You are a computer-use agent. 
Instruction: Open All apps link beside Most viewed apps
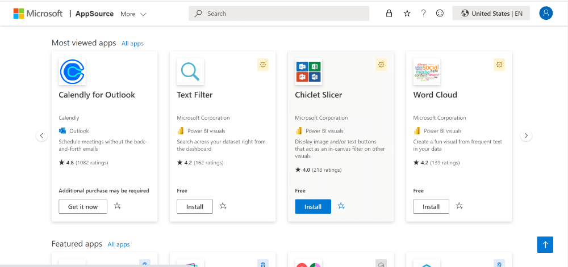(132, 43)
